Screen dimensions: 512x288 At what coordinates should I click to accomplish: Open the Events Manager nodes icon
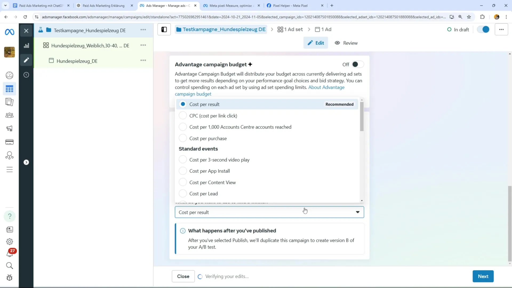10,155
